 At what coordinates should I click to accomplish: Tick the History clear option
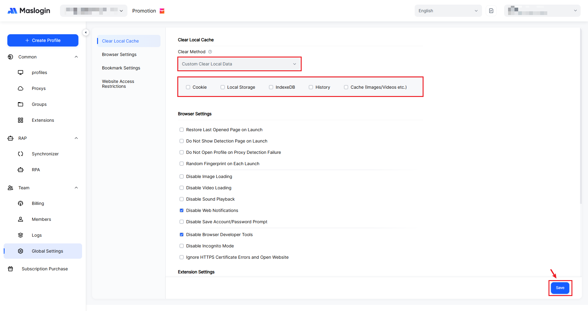tap(311, 87)
